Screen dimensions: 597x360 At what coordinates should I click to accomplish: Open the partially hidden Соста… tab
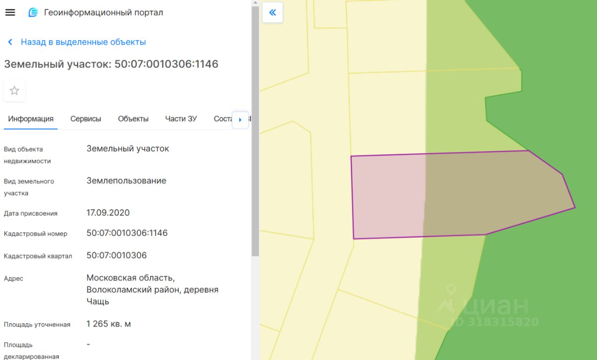tap(222, 119)
